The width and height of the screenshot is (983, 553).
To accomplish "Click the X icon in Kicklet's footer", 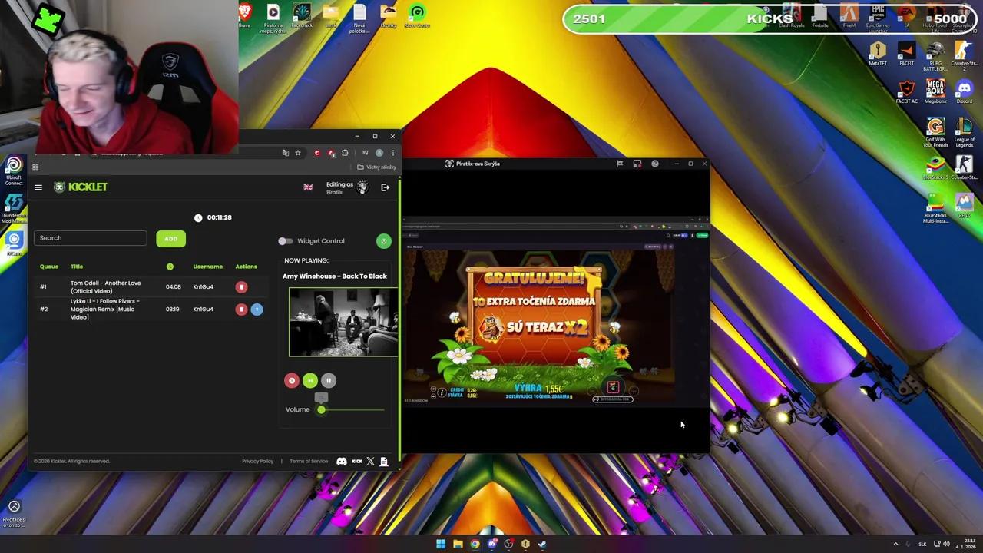I will click(370, 461).
